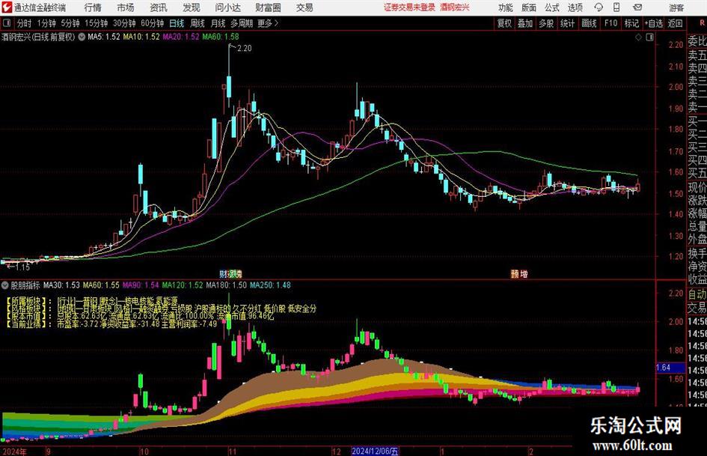Open the 问小达 menu

coord(227,7)
